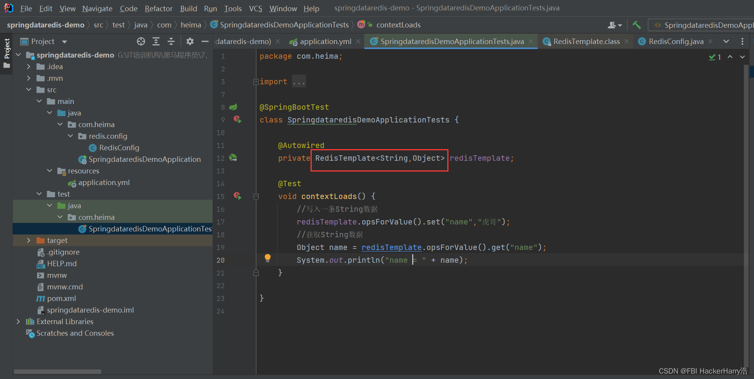
Task: Click the run gutter icon on line 9
Action: coord(238,120)
